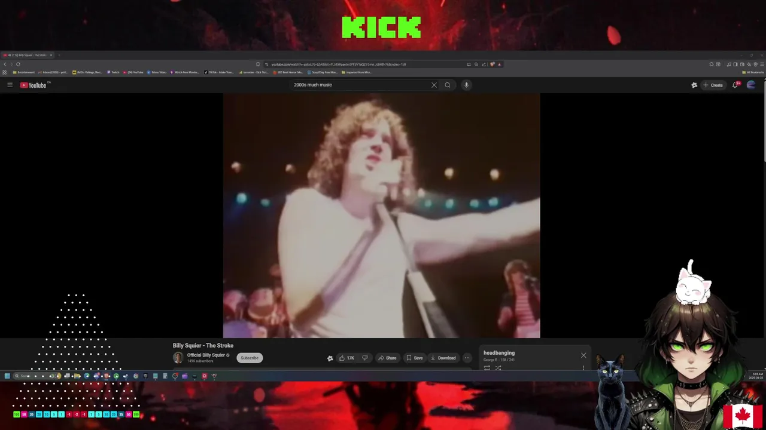
Task: Click the taskbar clock and date
Action: click(757, 376)
